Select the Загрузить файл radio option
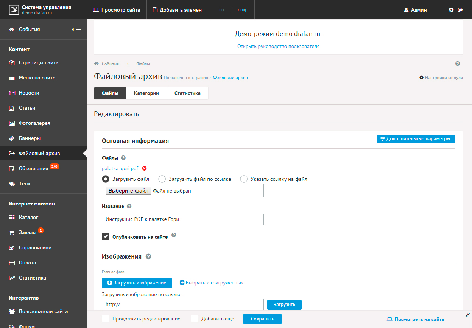Viewport: 472px width, 328px height. (106, 179)
